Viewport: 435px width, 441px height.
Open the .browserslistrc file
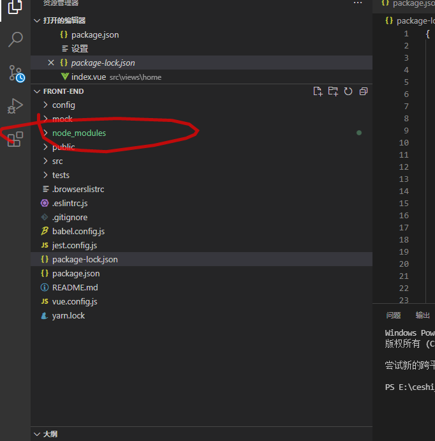(202, 190)
